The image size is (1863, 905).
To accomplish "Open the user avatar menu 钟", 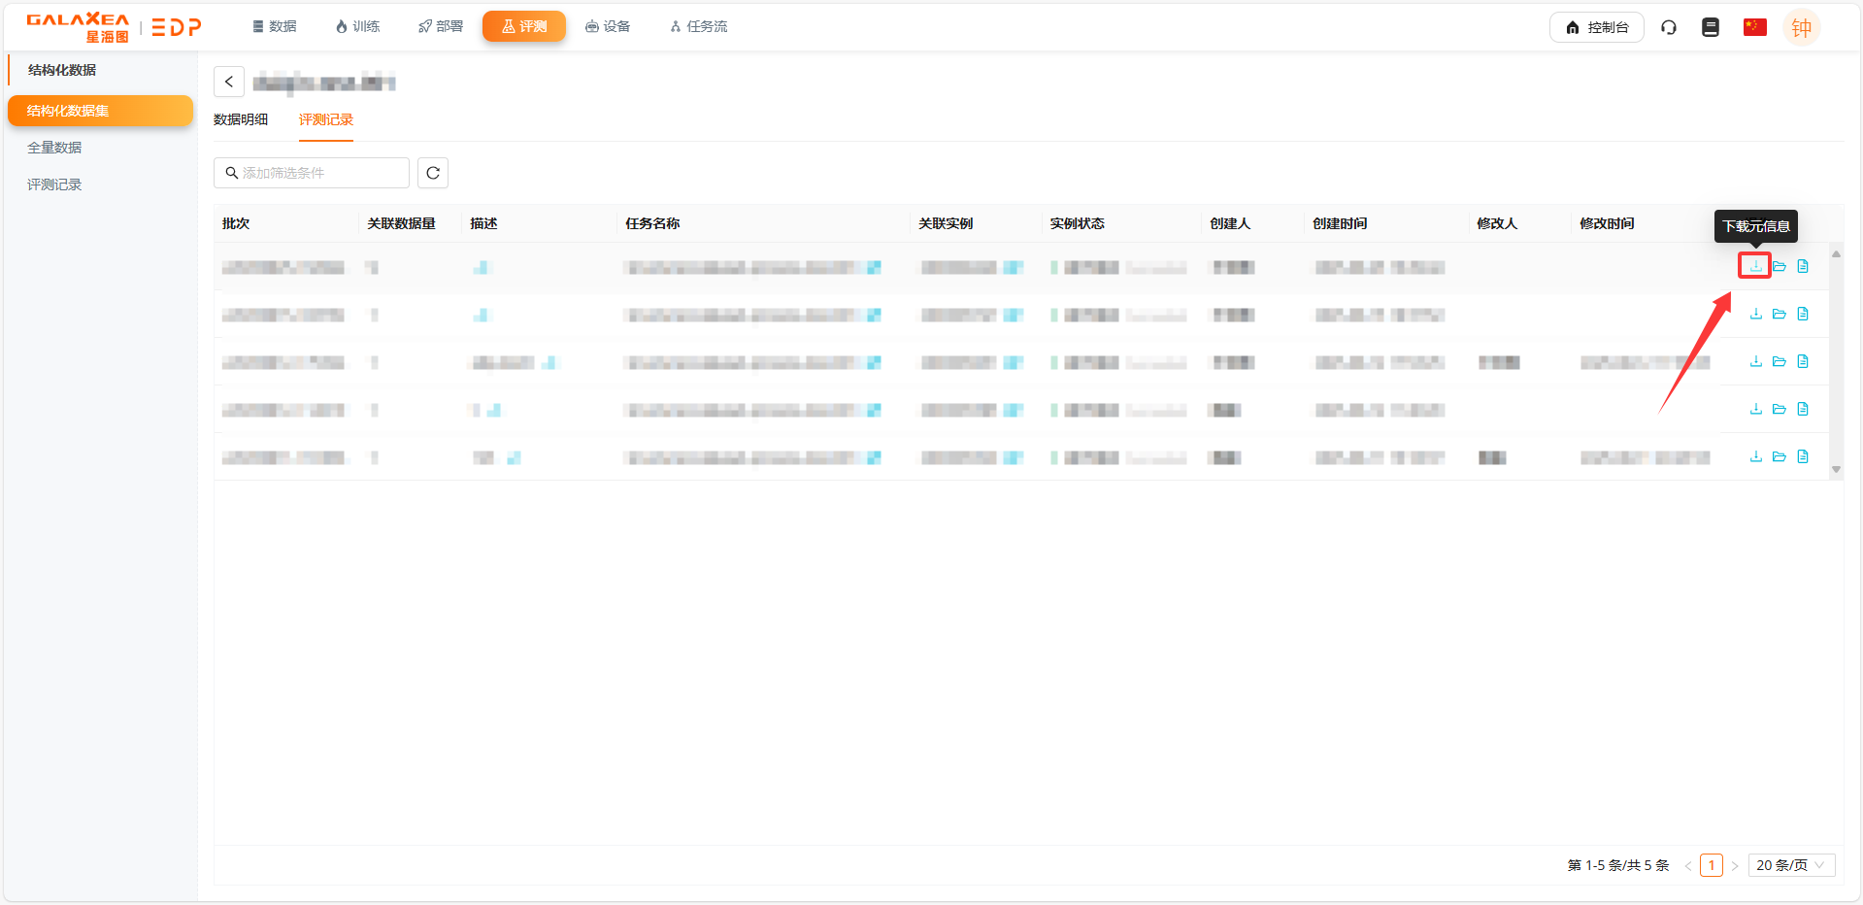I will pos(1801,27).
